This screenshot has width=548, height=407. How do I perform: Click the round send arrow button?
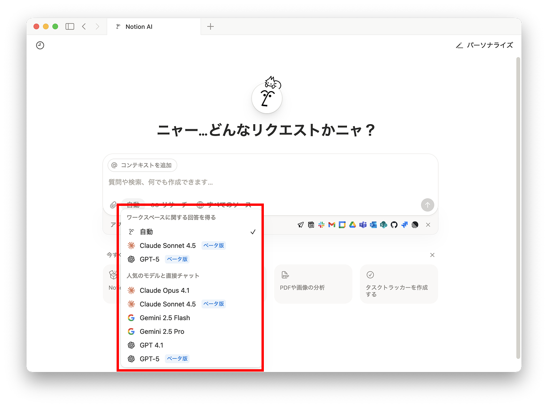pos(428,205)
